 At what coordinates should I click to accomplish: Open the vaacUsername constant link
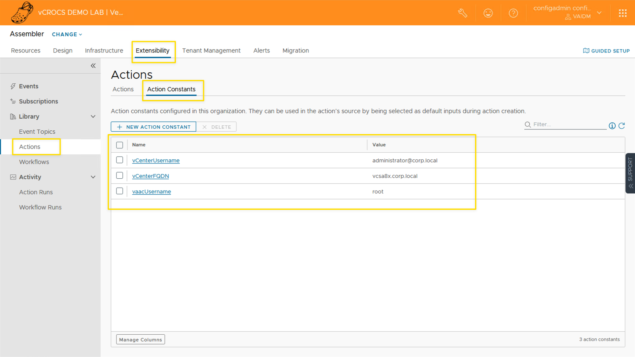click(151, 191)
